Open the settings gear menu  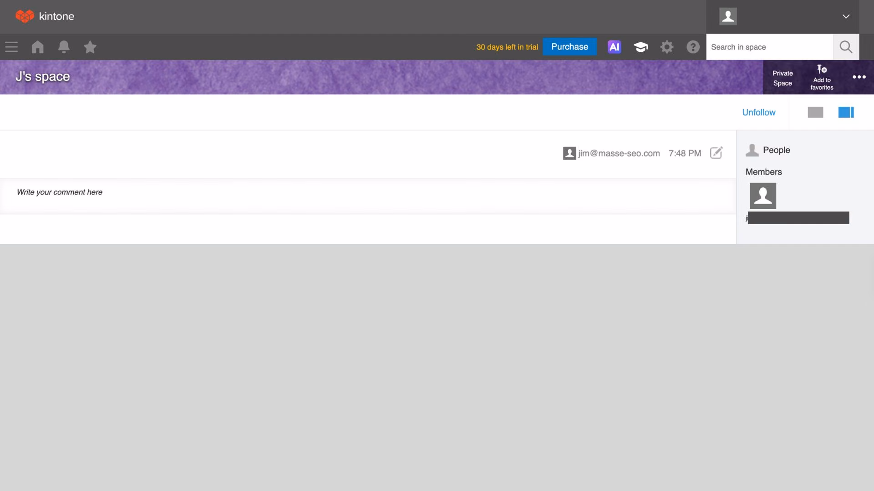click(667, 47)
